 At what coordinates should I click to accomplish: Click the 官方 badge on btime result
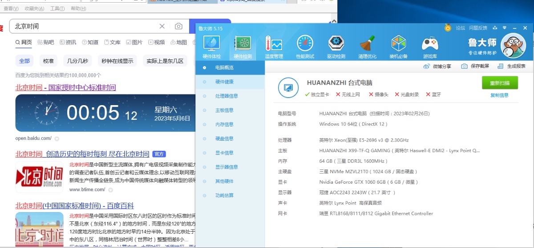159,154
